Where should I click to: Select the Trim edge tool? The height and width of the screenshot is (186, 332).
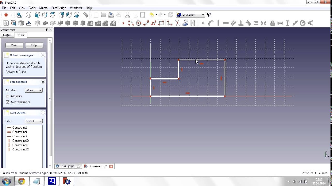177,23
